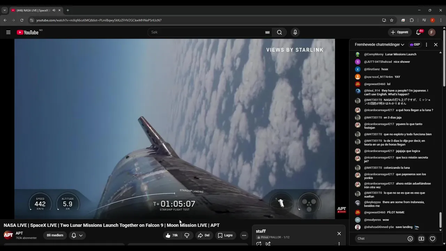Click chat message 'nice shower' by @JUTT-04TShahzad

tap(402, 62)
